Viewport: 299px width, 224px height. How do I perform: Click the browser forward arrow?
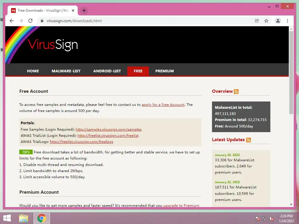click(x=21, y=21)
